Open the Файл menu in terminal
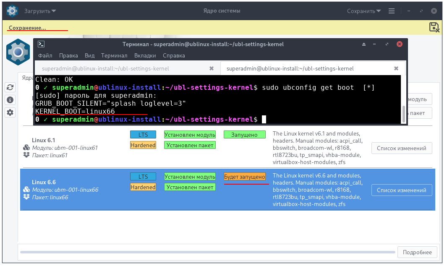The width and height of the screenshot is (447, 266). click(45, 55)
